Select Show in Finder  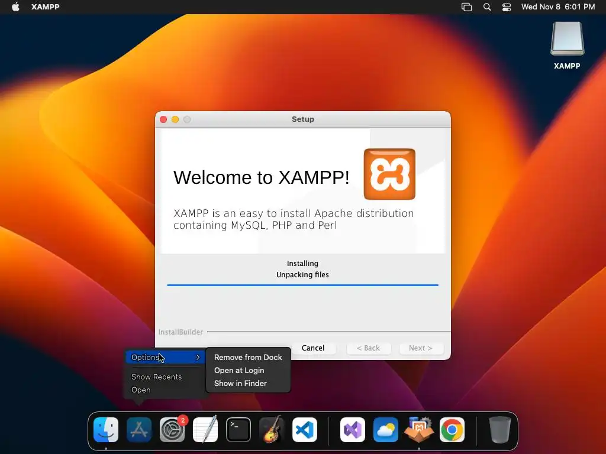point(240,383)
